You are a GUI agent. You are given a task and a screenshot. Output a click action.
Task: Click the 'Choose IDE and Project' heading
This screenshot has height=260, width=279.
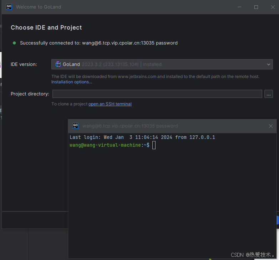[46, 27]
